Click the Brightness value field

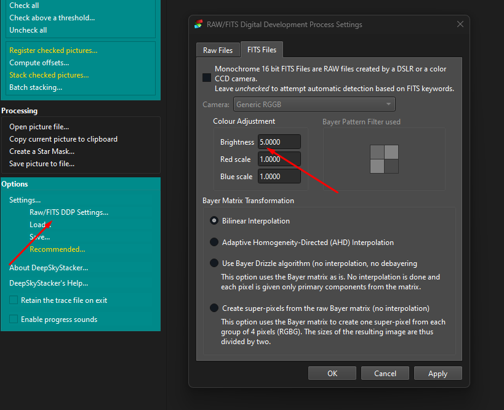(279, 142)
